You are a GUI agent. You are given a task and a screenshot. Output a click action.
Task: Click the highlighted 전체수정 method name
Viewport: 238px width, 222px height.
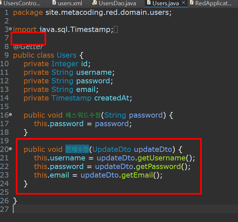pyautogui.click(x=77, y=149)
